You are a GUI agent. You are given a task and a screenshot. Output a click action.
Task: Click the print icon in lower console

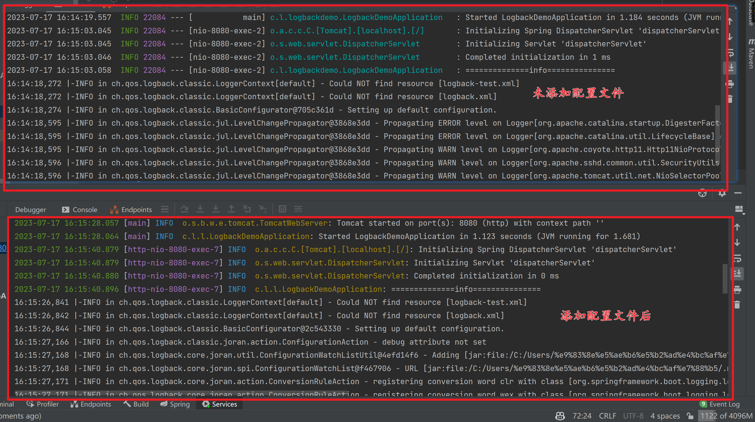(x=737, y=290)
